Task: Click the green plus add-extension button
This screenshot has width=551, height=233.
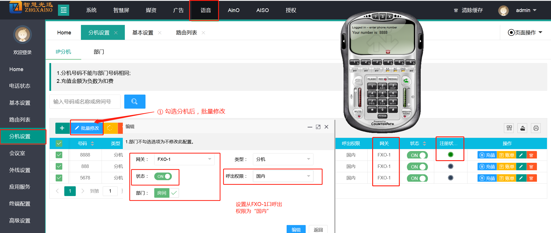Action: [x=62, y=128]
